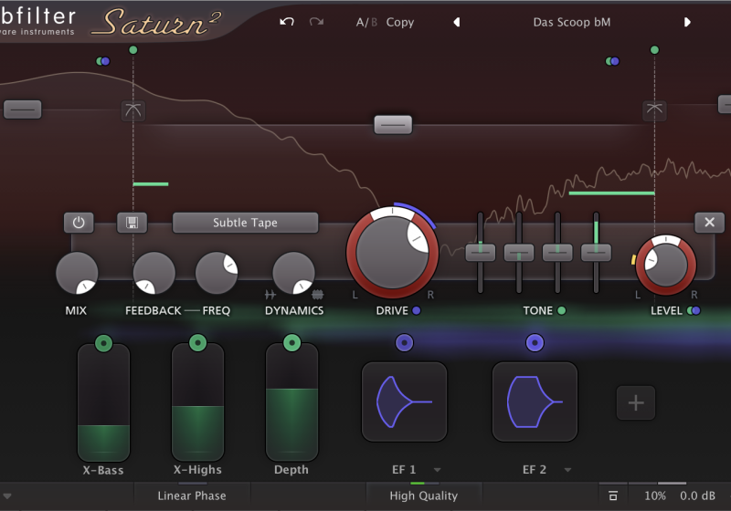Image resolution: width=731 pixels, height=511 pixels.
Task: Click the EF 1 envelope follower display
Action: click(x=404, y=401)
